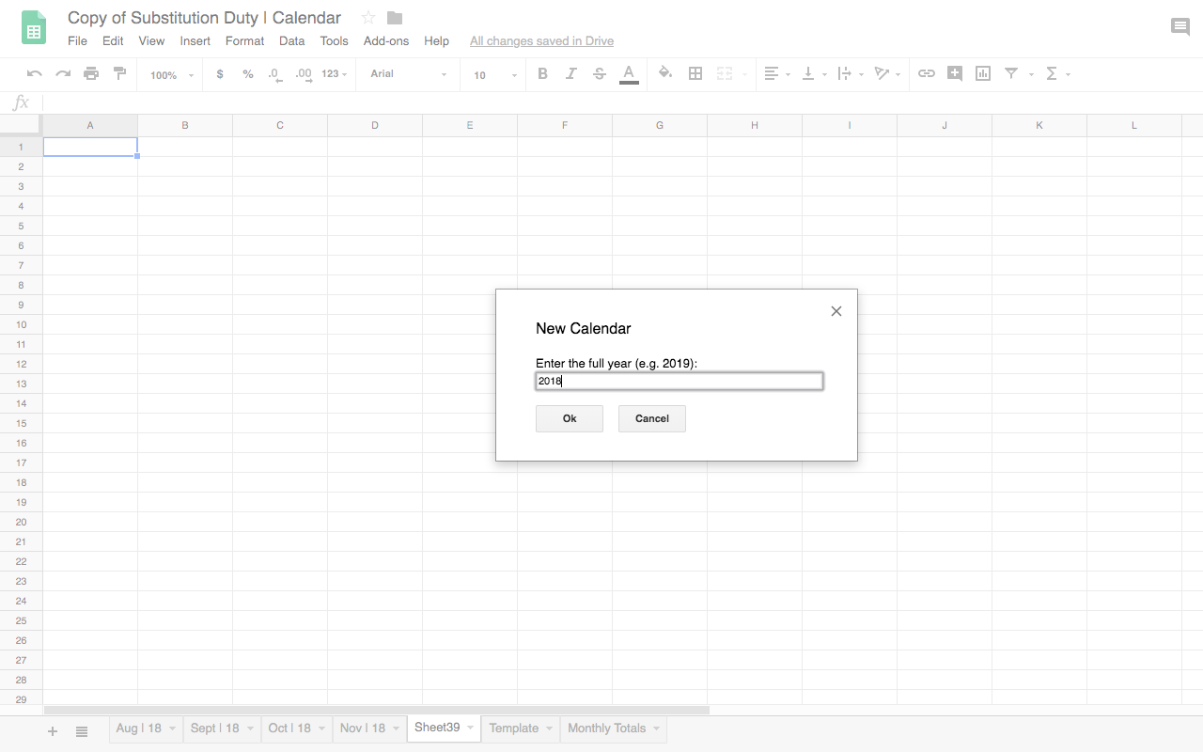Viewport: 1203px width, 752px height.
Task: Click the Cancel button in dialog
Action: click(652, 418)
